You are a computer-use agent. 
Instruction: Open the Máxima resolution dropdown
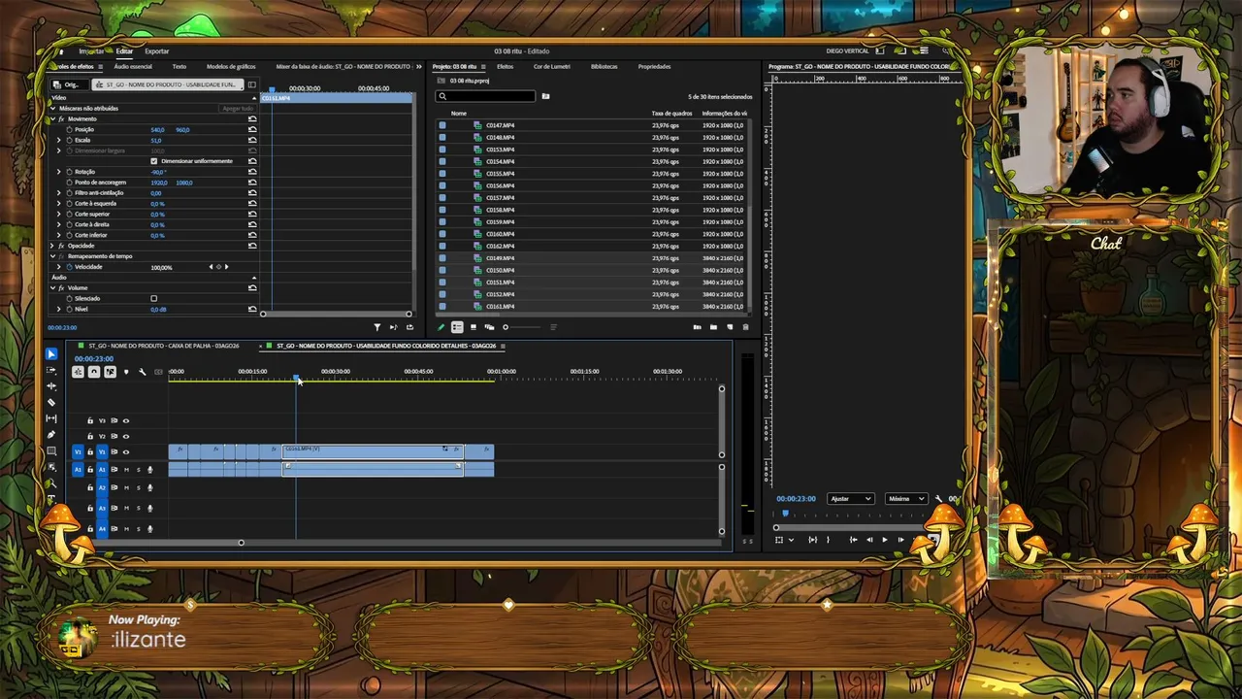tap(905, 499)
